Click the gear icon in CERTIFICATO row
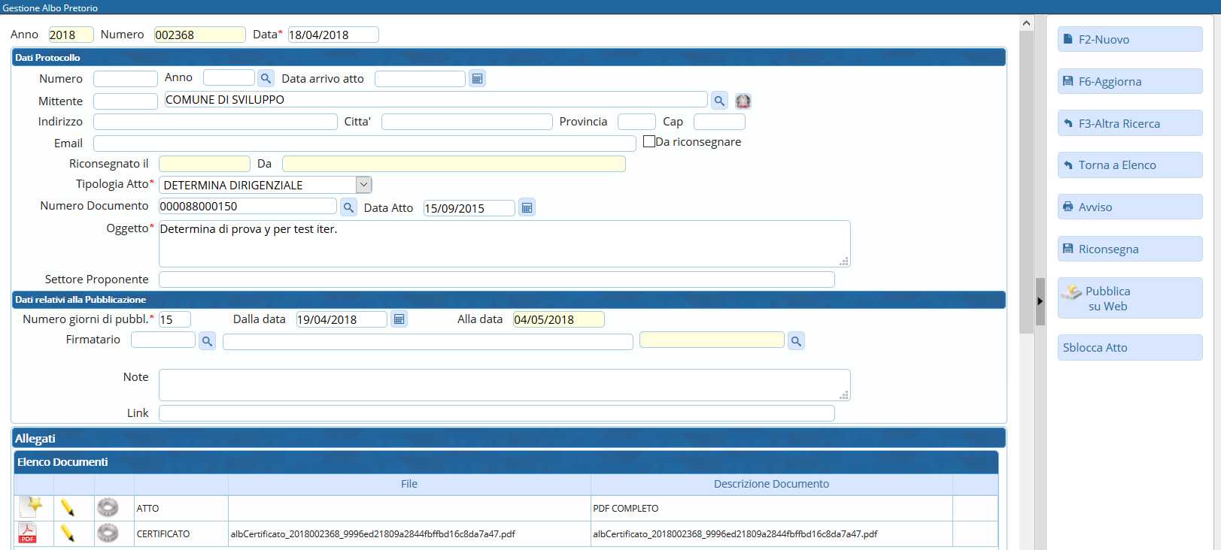This screenshot has height=550, width=1221. pyautogui.click(x=108, y=533)
